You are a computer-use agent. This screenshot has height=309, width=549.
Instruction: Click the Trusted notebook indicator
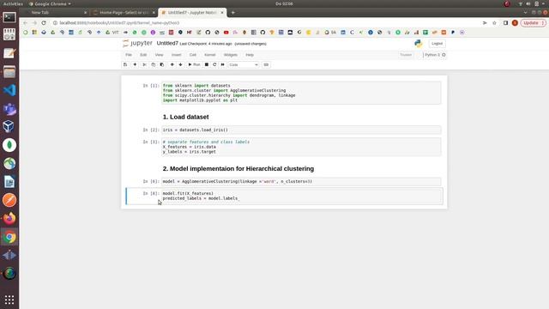[x=406, y=55]
